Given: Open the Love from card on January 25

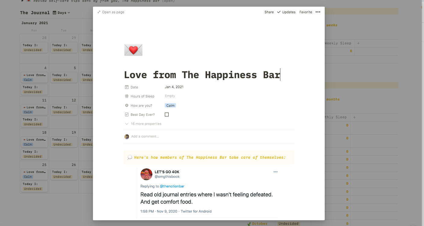Looking at the screenshot, I should click(x=34, y=174).
